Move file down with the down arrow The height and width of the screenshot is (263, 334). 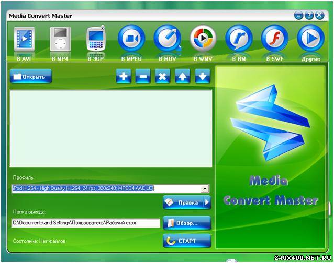tap(203, 76)
